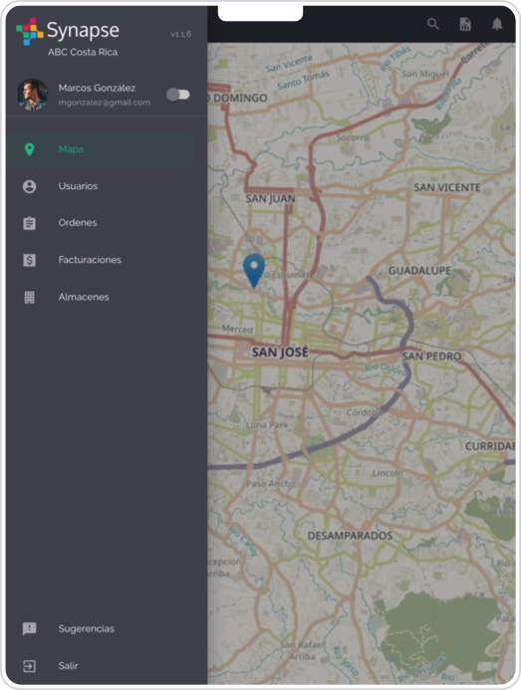Click the Usuarios person icon
This screenshot has height=690, width=521.
pyautogui.click(x=30, y=186)
